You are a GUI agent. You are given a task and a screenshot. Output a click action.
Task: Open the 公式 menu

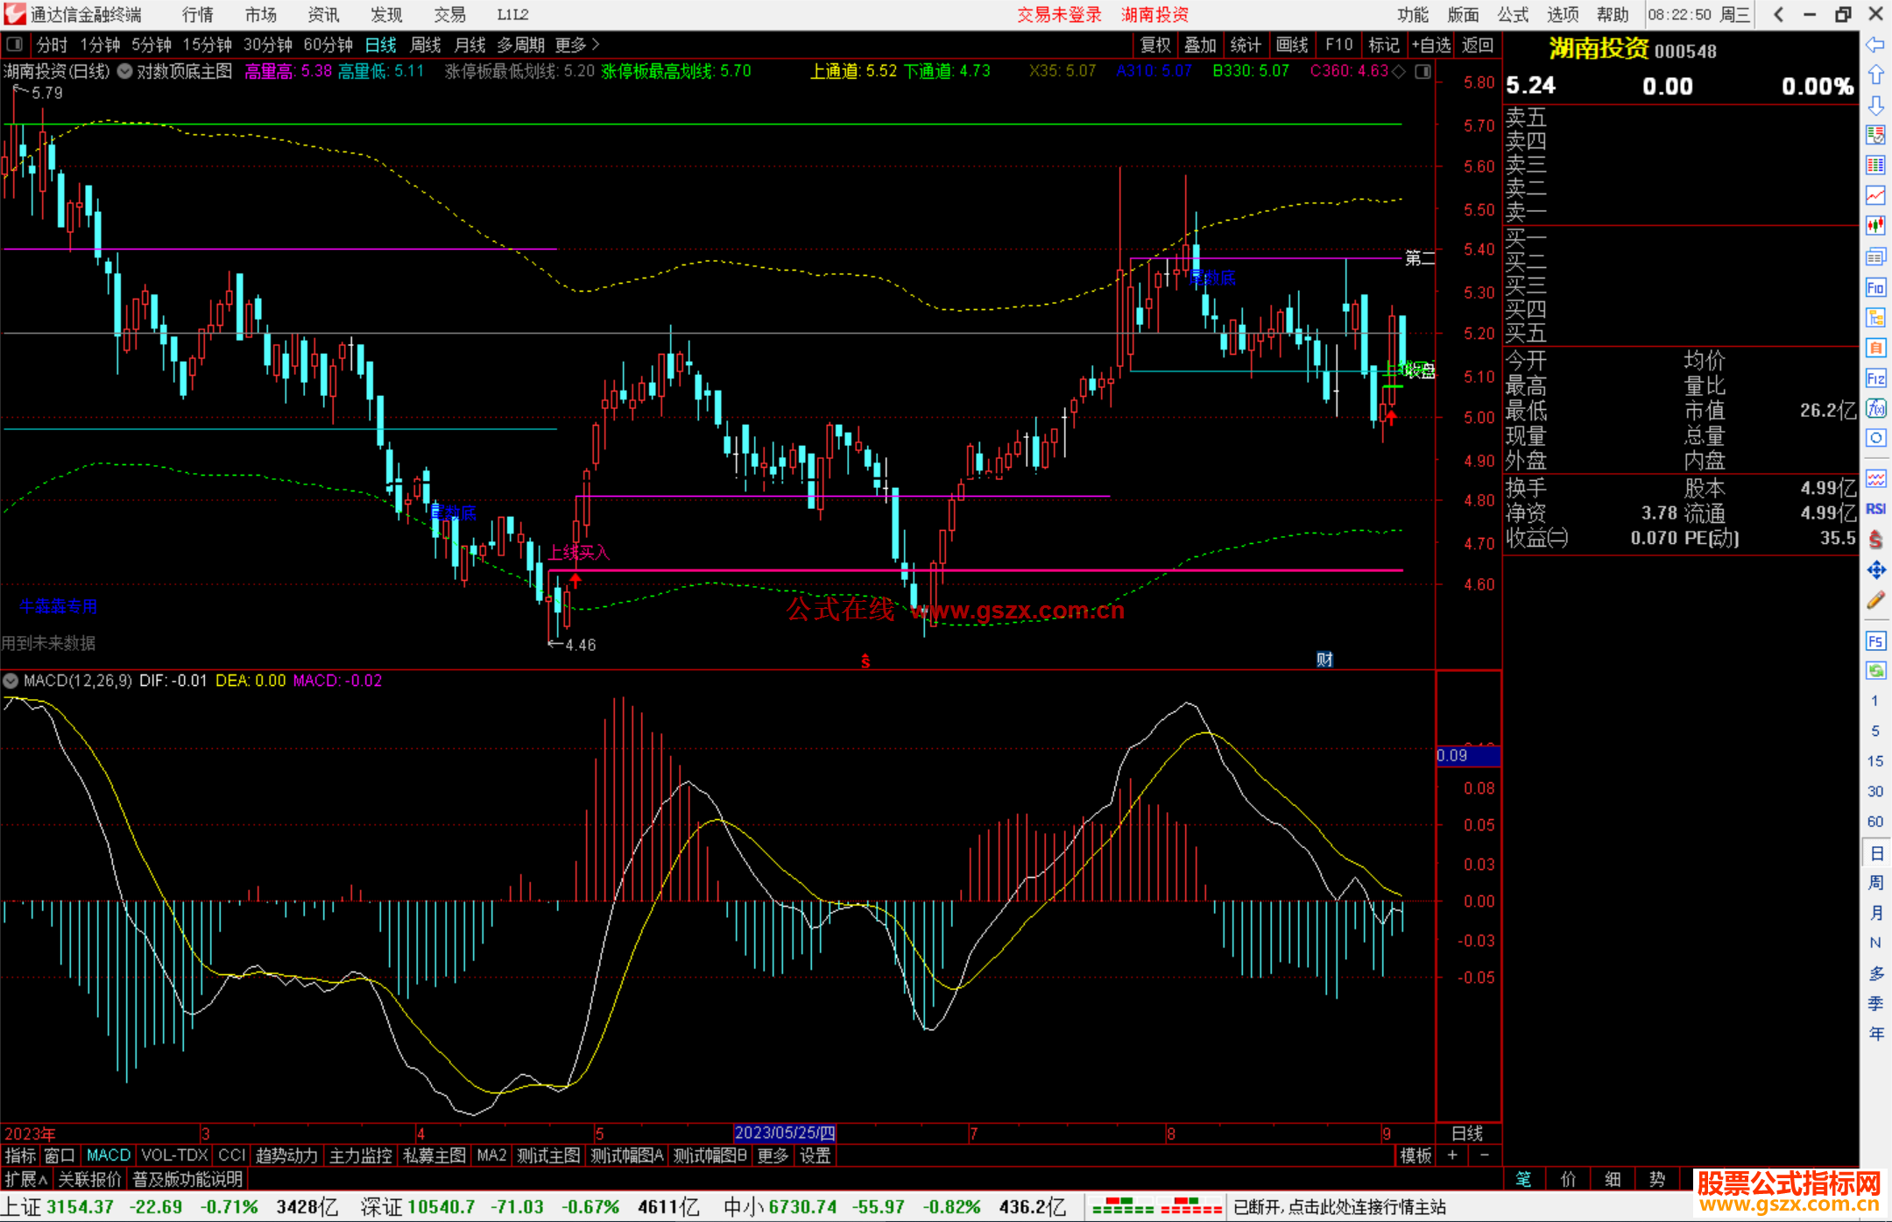pyautogui.click(x=1513, y=14)
